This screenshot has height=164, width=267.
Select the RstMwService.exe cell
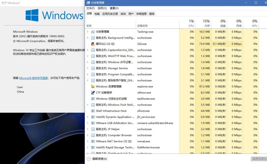point(149,148)
